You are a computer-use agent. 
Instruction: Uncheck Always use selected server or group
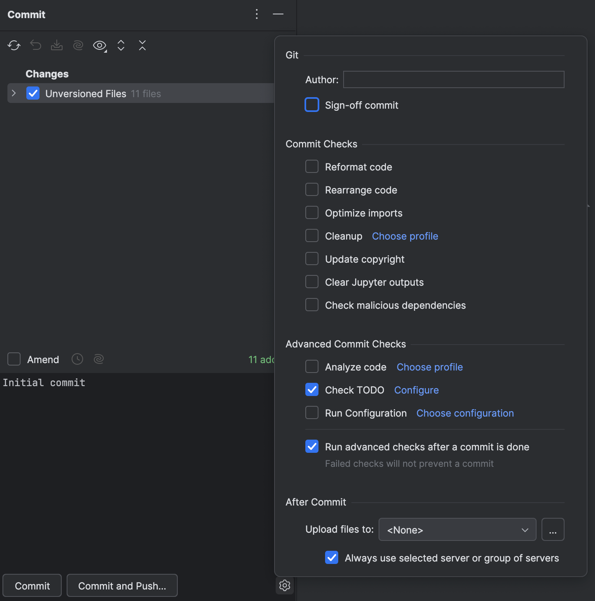point(332,557)
